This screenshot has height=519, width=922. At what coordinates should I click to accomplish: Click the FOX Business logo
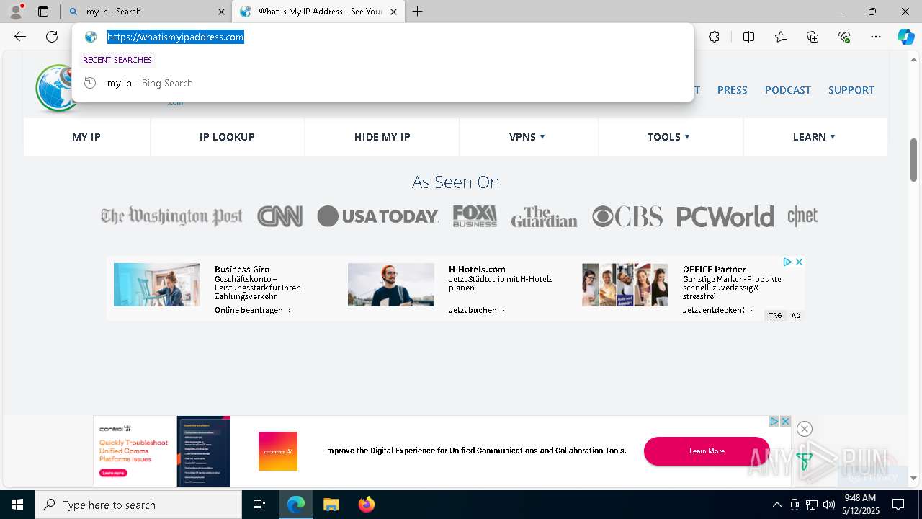click(475, 216)
